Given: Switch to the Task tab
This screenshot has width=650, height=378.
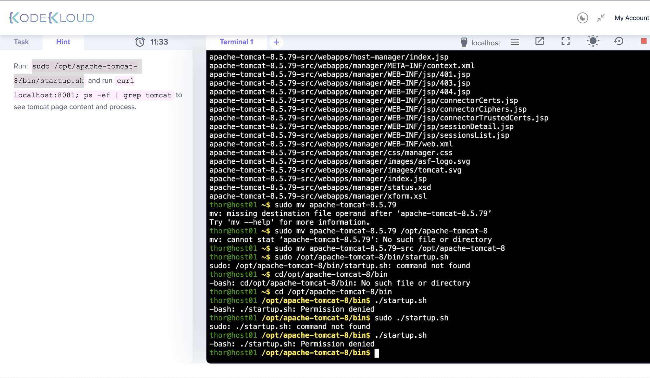Looking at the screenshot, I should (21, 42).
